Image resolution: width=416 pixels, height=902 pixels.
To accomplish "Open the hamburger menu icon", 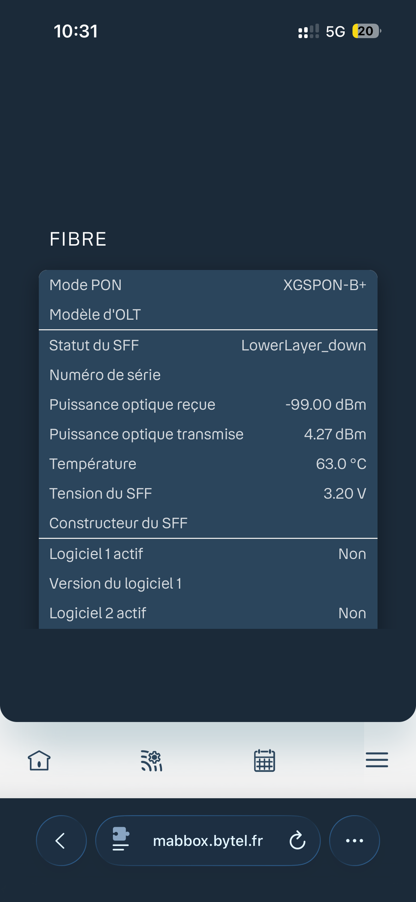I will (377, 760).
